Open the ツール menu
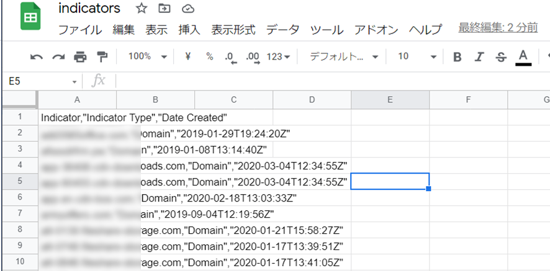Viewport: 550px width, 271px height. click(327, 29)
